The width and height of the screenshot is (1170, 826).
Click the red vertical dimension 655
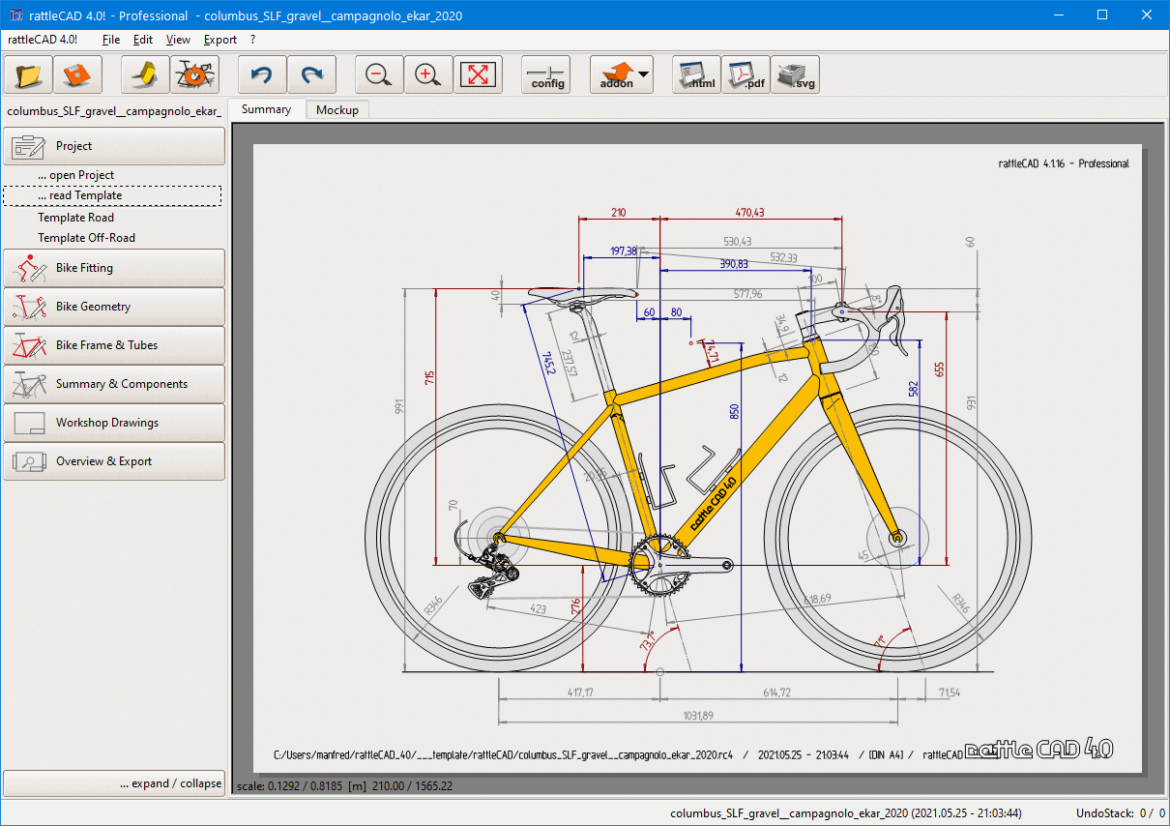click(938, 370)
